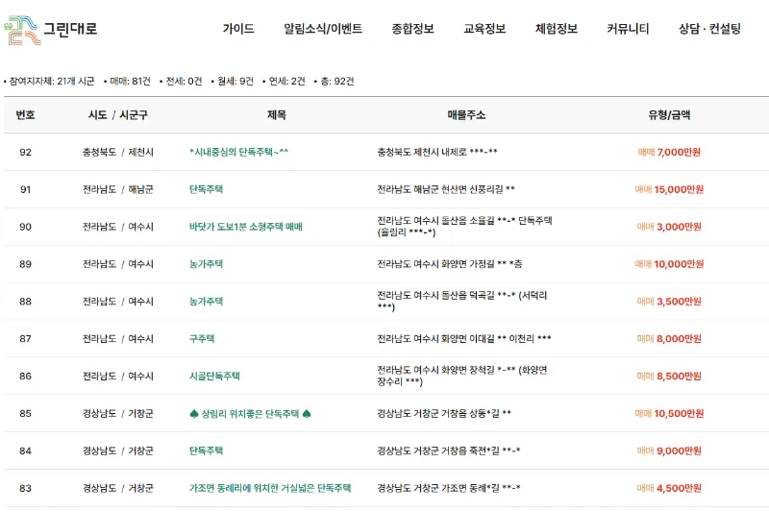Viewport: 769px width, 512px height.
Task: Click price 매매 3,500만원
Action: [x=669, y=301]
